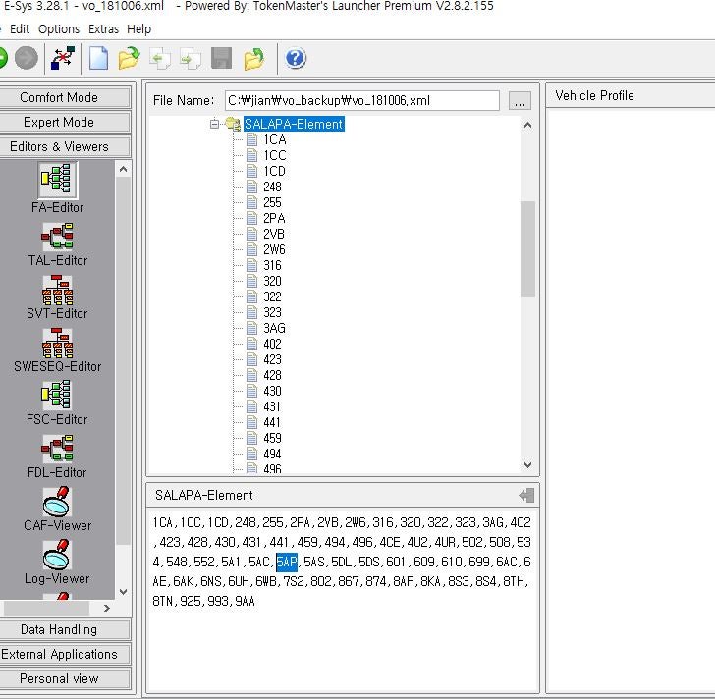This screenshot has height=699, width=715.
Task: Select the 3AG entry in the tree
Action: point(274,328)
